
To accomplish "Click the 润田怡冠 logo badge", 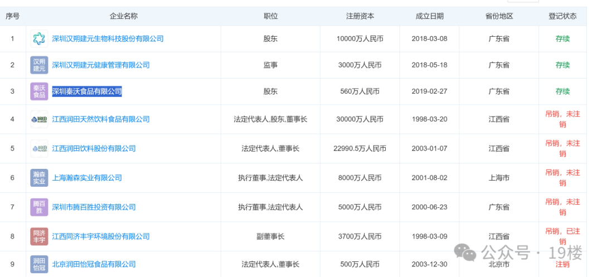I will [39, 264].
